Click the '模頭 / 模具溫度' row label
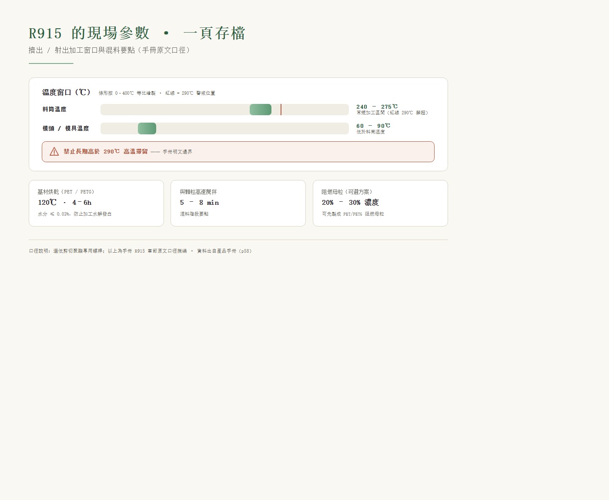This screenshot has width=609, height=500. [x=66, y=128]
